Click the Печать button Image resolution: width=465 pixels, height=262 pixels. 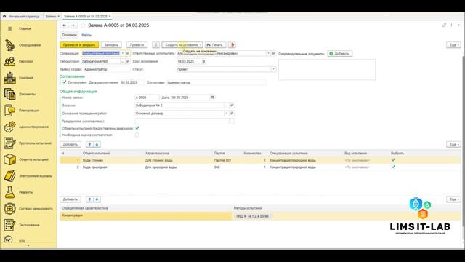(215, 45)
